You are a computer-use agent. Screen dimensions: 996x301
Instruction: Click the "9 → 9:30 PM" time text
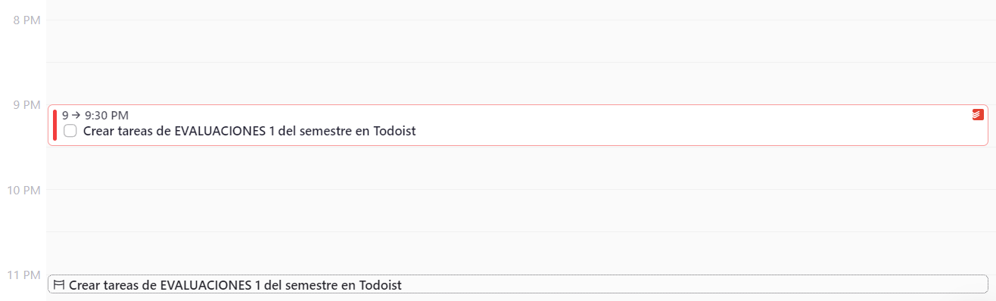[x=95, y=115]
